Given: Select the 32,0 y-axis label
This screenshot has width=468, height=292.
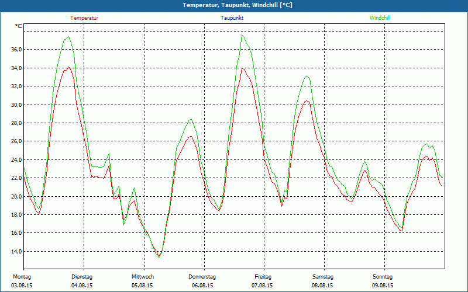Looking at the screenshot, I should pyautogui.click(x=16, y=86).
